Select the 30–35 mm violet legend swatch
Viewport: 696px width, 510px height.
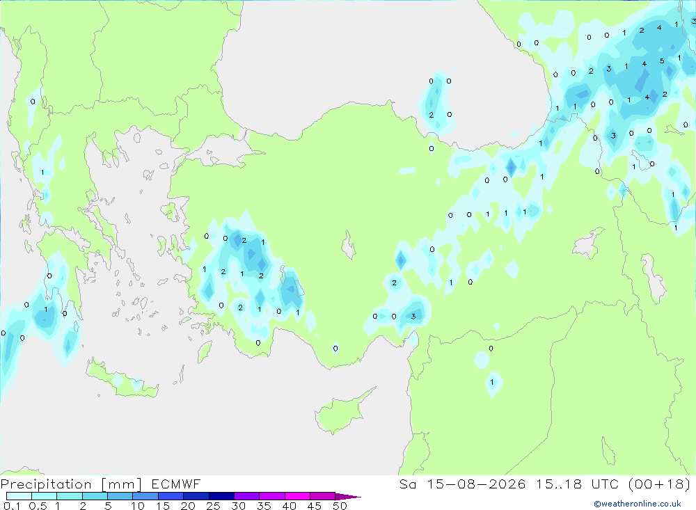coord(246,496)
